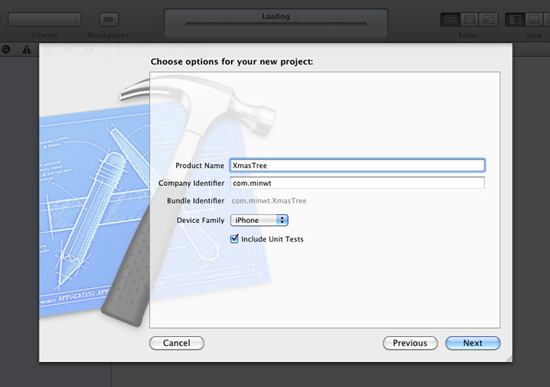
Task: Switch to the Assistant editor icon
Action: point(469,20)
